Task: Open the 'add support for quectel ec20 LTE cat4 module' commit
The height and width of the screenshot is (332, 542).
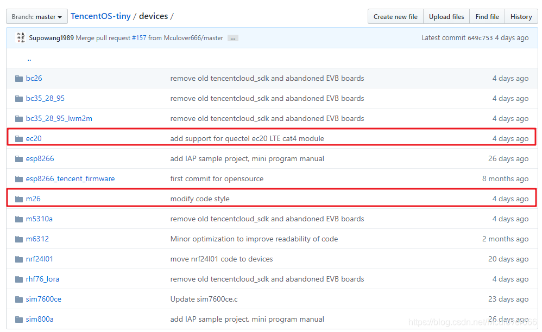Action: click(247, 139)
